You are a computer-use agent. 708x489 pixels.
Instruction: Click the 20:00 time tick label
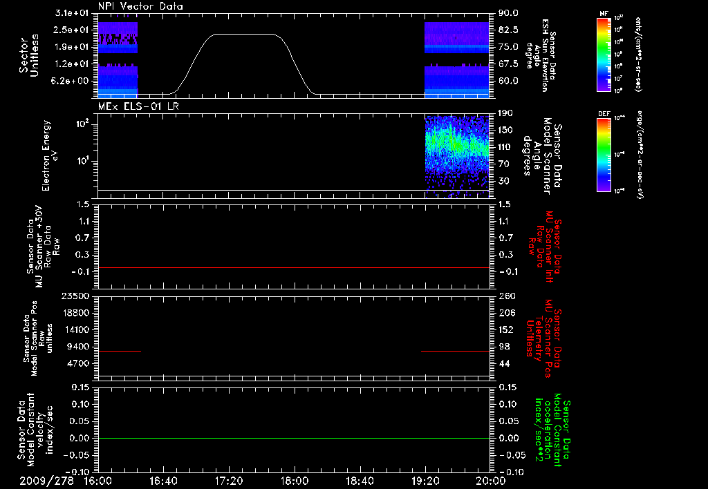(491, 481)
